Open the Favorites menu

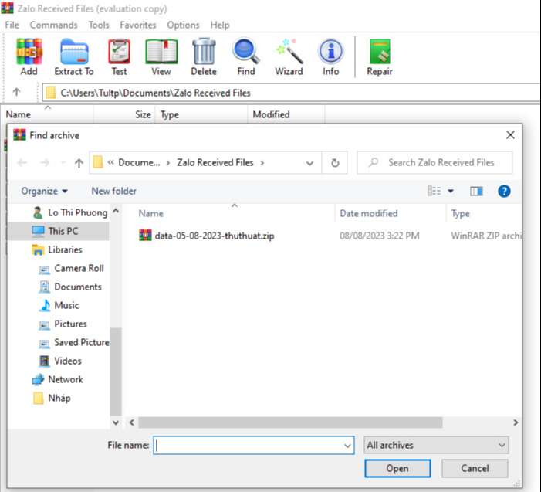[x=138, y=25]
